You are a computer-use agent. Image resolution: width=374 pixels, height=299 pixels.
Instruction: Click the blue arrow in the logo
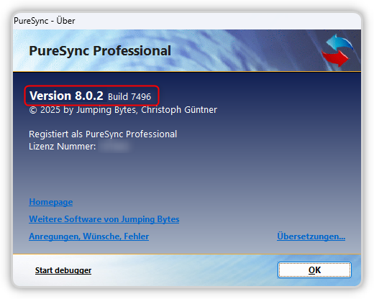point(340,42)
